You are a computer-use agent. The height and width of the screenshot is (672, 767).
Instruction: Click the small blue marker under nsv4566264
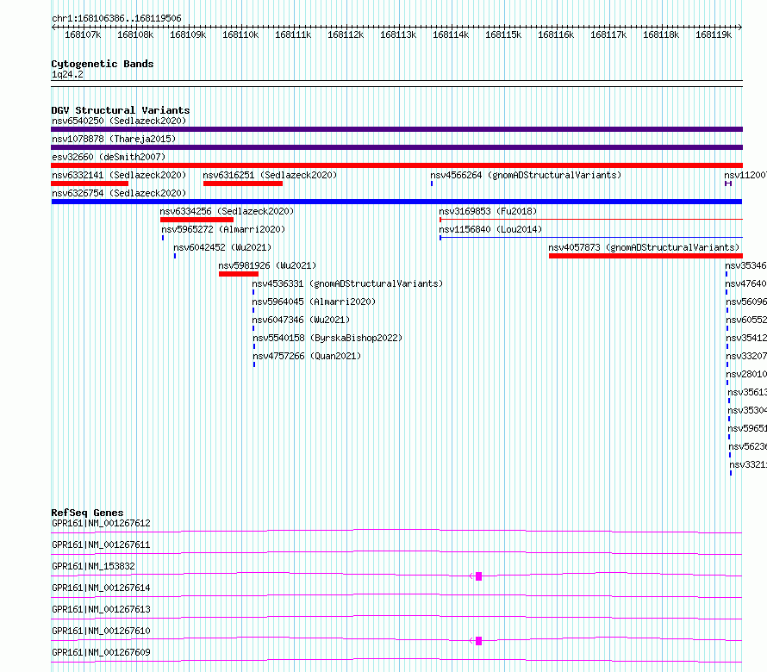click(x=432, y=184)
